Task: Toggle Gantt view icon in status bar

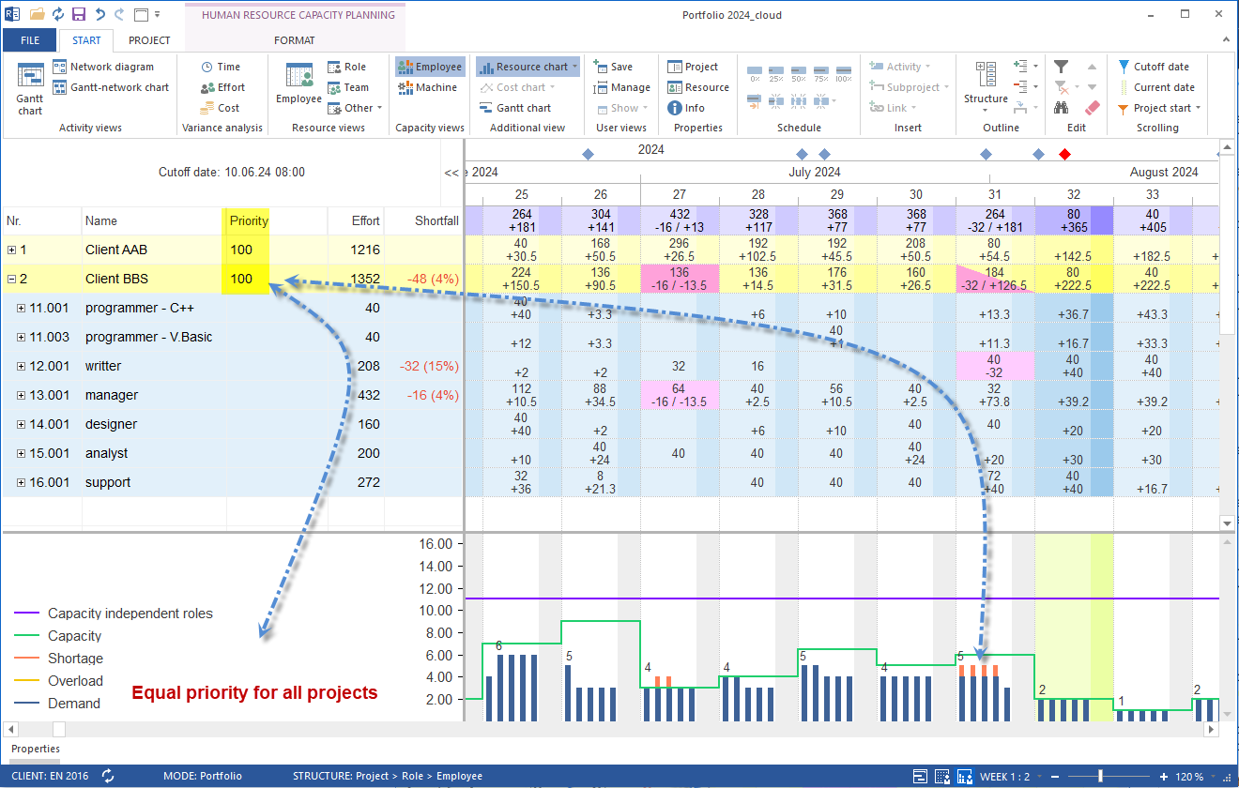Action: point(922,777)
